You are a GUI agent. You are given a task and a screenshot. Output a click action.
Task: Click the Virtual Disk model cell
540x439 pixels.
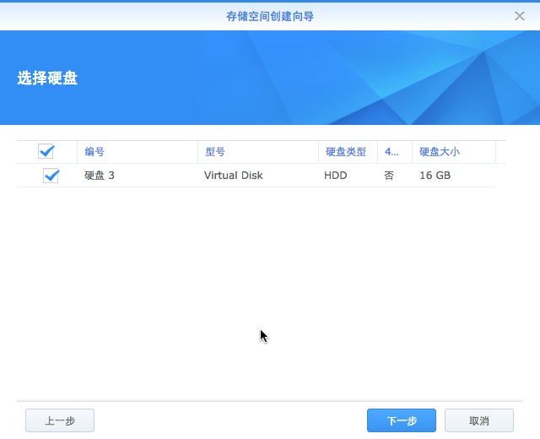[x=234, y=176]
